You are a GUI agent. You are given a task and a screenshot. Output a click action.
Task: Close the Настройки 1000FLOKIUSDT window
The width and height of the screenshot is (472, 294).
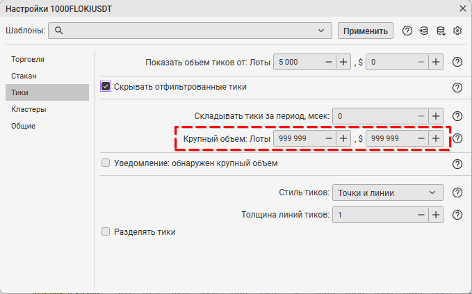[463, 8]
